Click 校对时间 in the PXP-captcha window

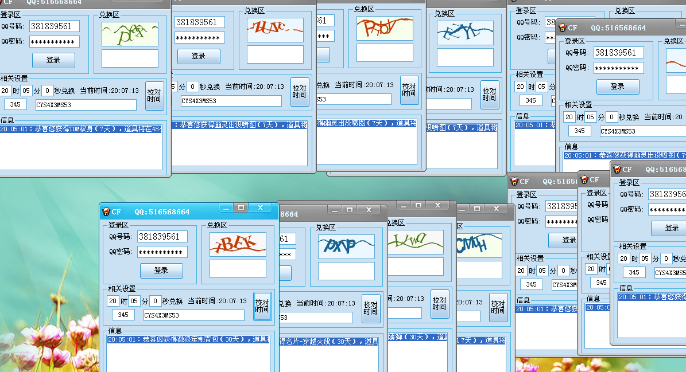[371, 308]
